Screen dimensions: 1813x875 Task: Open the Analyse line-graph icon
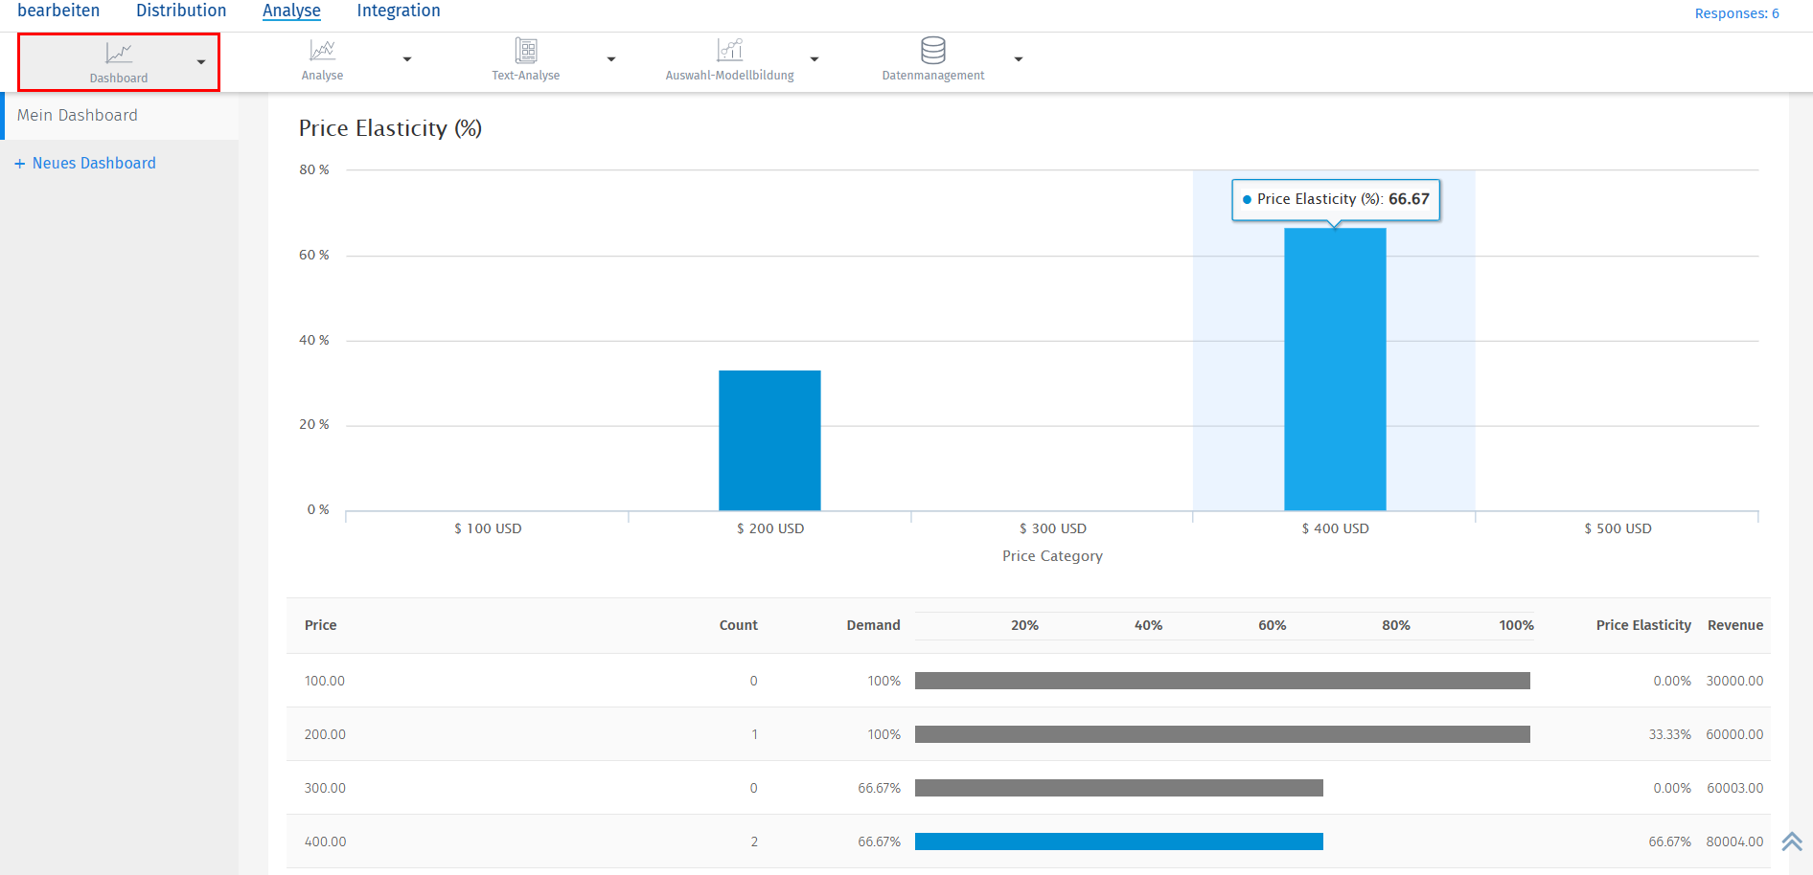click(322, 50)
